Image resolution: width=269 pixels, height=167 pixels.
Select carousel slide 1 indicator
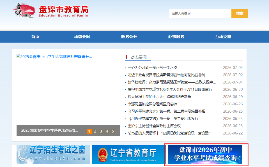click(89, 131)
